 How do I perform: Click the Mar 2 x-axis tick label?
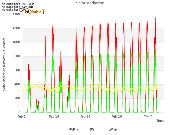tap(148, 116)
